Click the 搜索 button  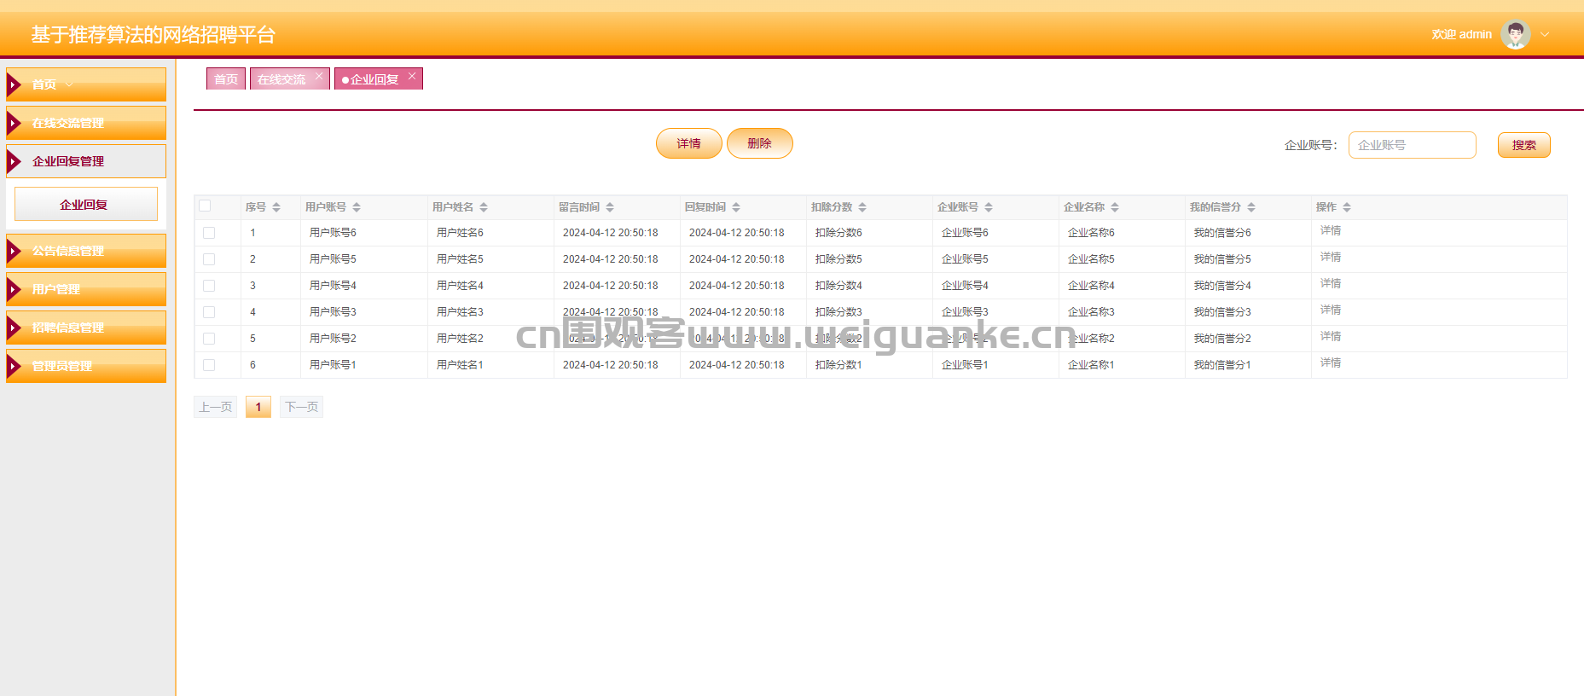pyautogui.click(x=1523, y=145)
